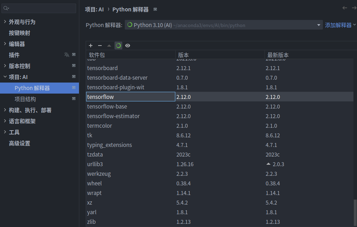Select the termcolor package row
Screen dimensions: 357x227
[x=220, y=126]
